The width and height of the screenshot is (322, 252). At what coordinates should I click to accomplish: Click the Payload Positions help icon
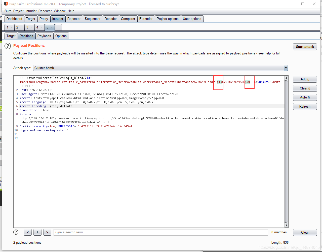click(x=8, y=46)
